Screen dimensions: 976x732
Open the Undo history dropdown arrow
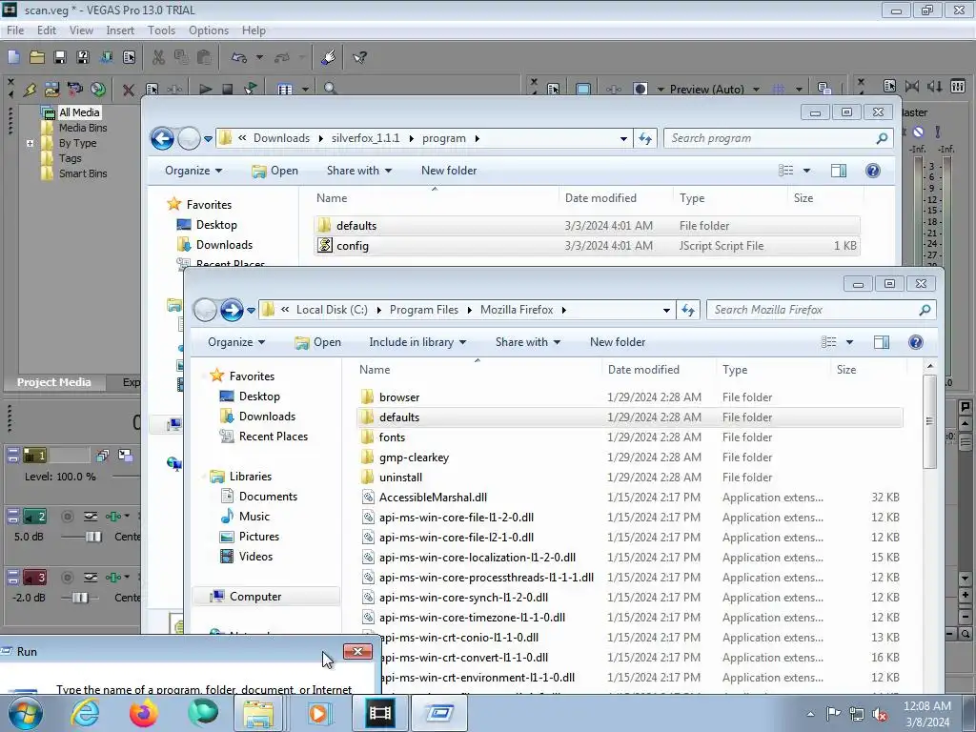coord(259,57)
